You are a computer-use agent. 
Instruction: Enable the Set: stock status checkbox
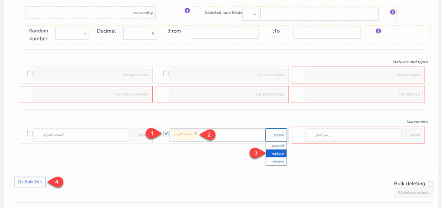click(166, 74)
